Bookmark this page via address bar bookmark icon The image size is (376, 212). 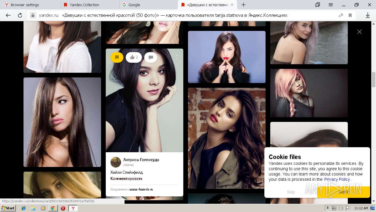click(x=350, y=15)
